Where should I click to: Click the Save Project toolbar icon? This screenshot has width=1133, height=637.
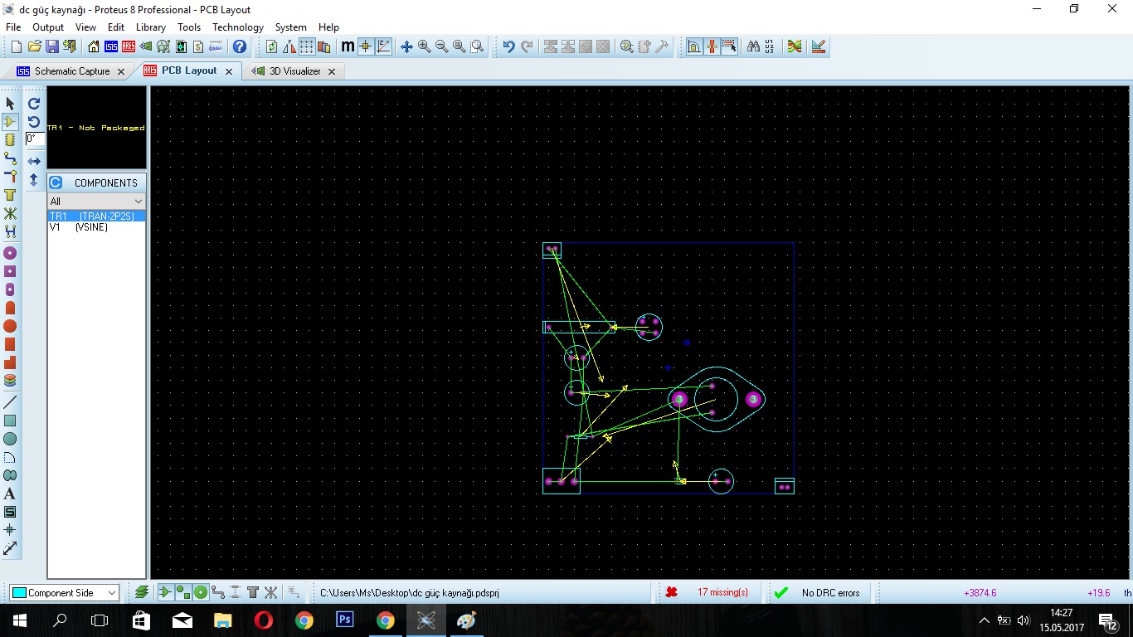51,46
